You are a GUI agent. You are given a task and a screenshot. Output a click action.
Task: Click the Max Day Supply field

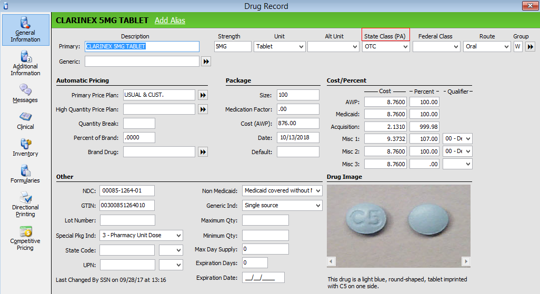[265, 249]
